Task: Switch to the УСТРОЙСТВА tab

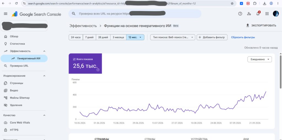Action: click(199, 139)
